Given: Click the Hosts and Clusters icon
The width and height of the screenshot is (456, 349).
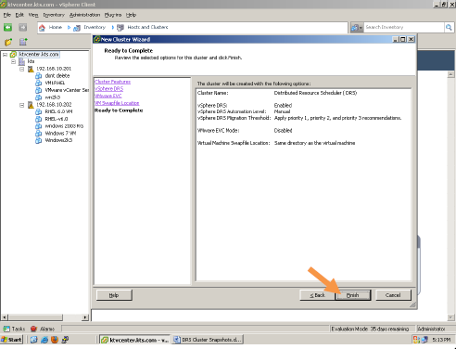Looking at the screenshot, I should pyautogui.click(x=120, y=28).
